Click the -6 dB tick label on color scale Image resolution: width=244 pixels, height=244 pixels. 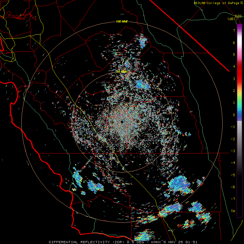click(233, 187)
